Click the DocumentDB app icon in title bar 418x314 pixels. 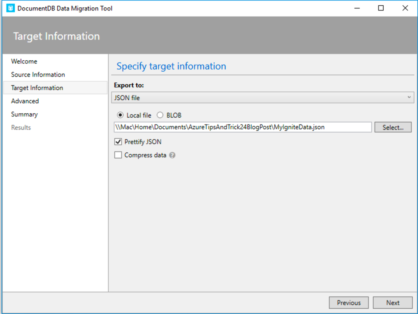click(10, 8)
